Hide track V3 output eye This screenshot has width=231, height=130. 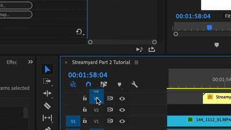122,99
